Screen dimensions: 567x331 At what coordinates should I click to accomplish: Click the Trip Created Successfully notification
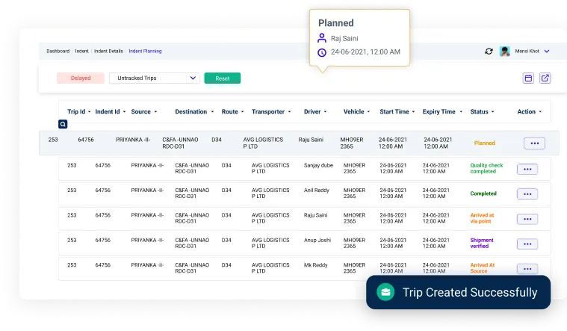pos(458,292)
